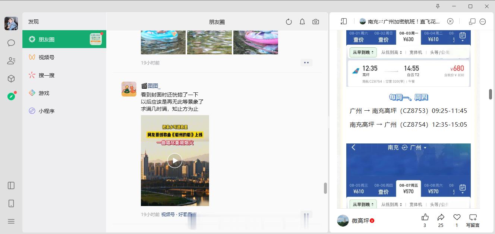Image resolution: width=495 pixels, height=234 pixels.
Task: Open the 图图_ username link
Action: coord(151,86)
